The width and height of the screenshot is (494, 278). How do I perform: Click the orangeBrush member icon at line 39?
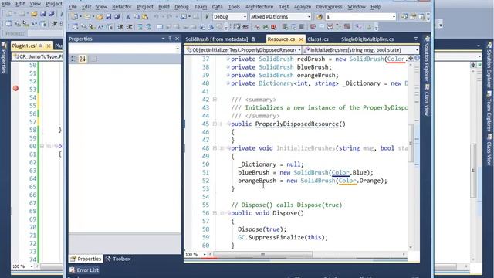coord(228,76)
